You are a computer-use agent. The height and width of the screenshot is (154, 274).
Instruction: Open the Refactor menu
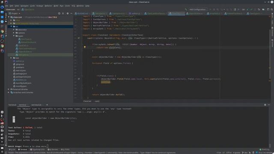[48, 6]
